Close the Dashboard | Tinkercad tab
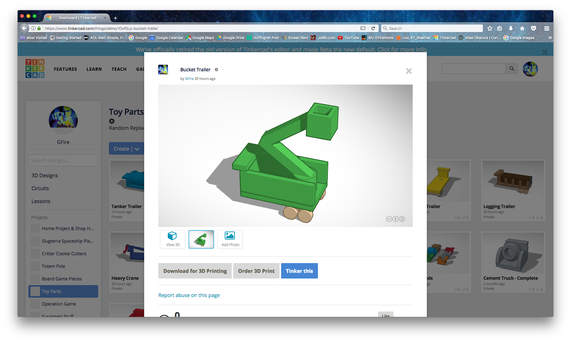The width and height of the screenshot is (571, 342). pyautogui.click(x=105, y=18)
